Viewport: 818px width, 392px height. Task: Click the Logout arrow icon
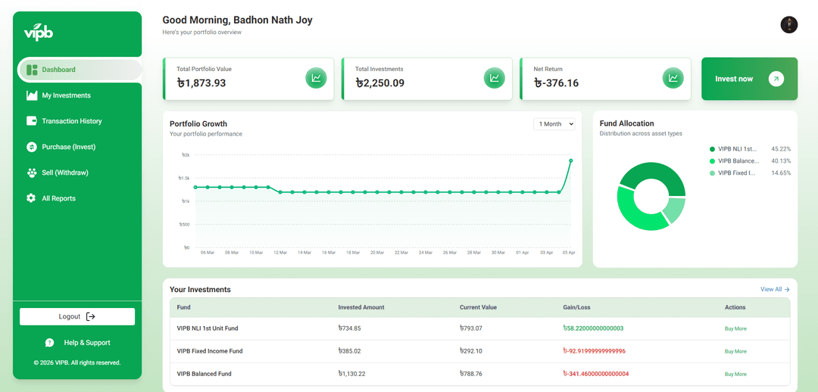coord(90,316)
